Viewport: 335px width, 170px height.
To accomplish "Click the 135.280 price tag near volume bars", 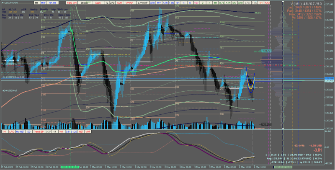I will (266, 124).
